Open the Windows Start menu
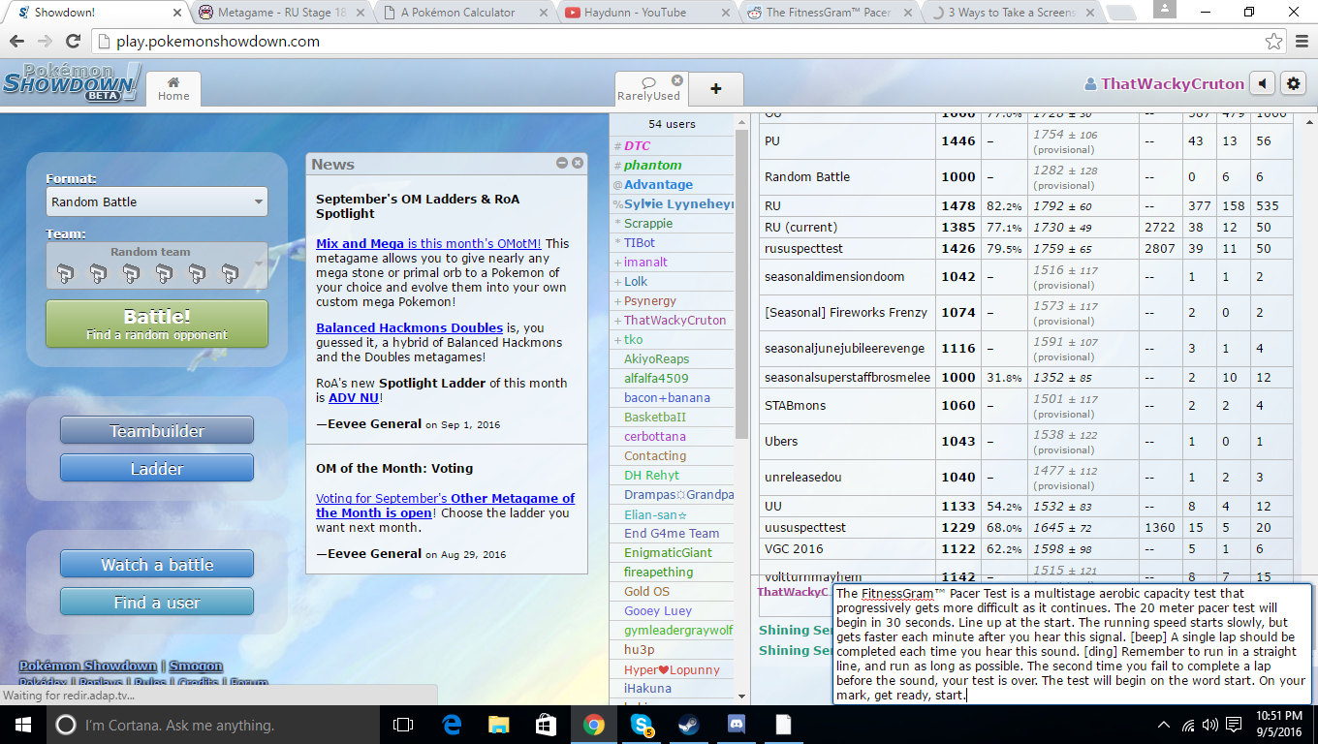The height and width of the screenshot is (744, 1318). pyautogui.click(x=23, y=725)
